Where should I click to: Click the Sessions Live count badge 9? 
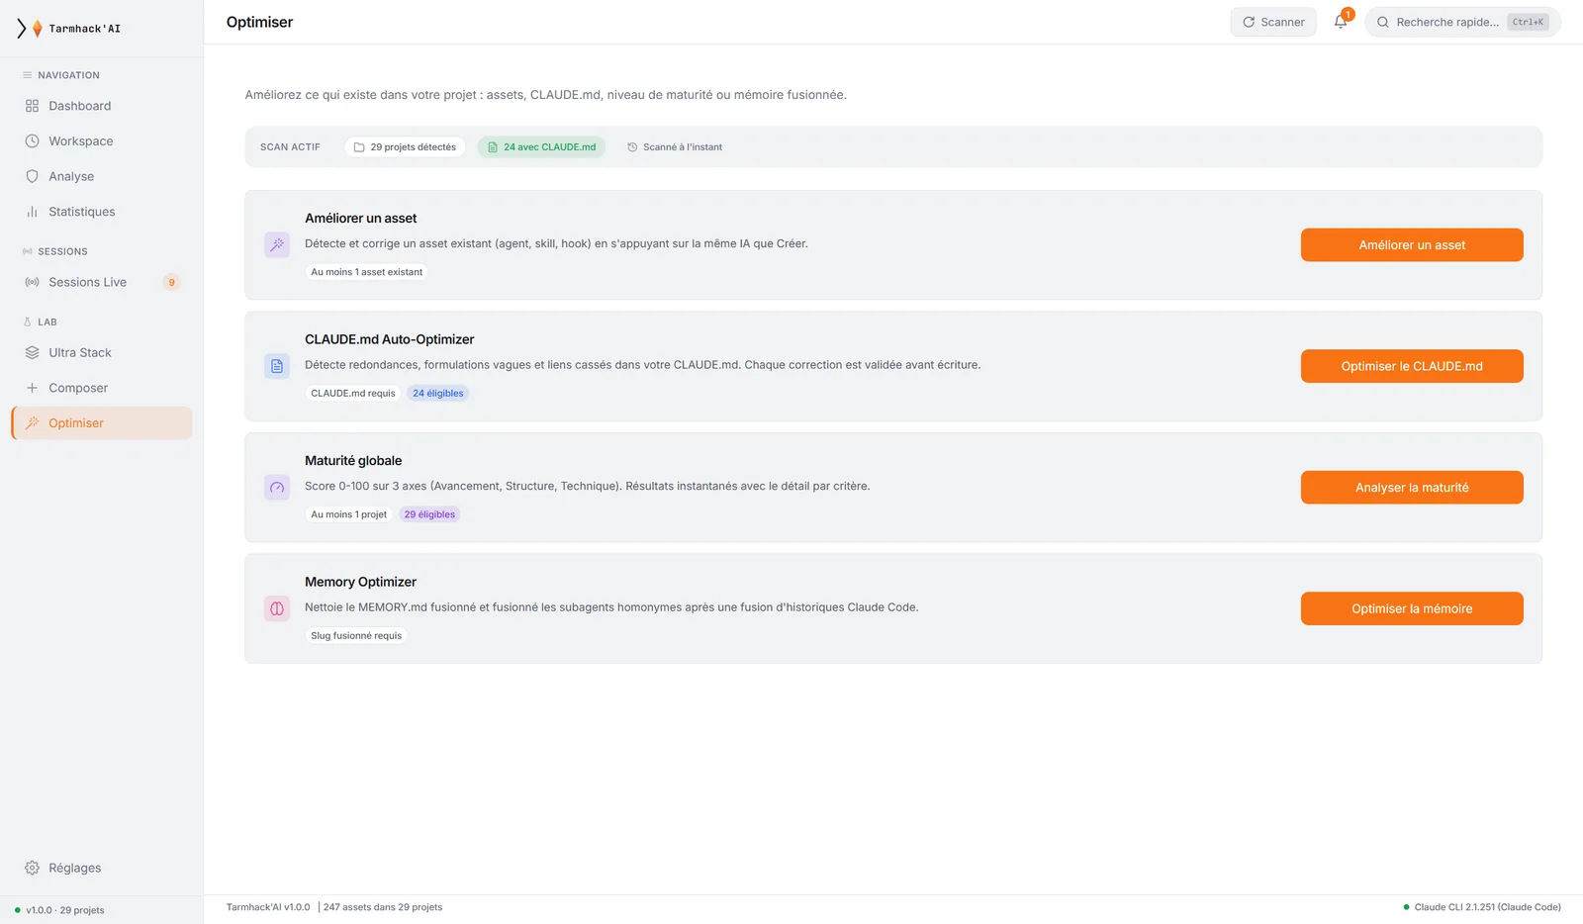click(x=171, y=282)
